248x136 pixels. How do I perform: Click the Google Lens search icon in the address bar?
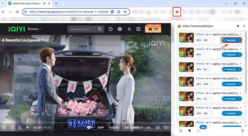pos(112,12)
